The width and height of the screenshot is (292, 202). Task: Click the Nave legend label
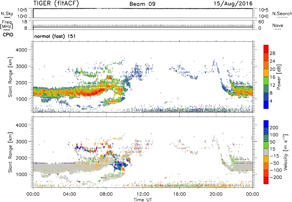278,25
